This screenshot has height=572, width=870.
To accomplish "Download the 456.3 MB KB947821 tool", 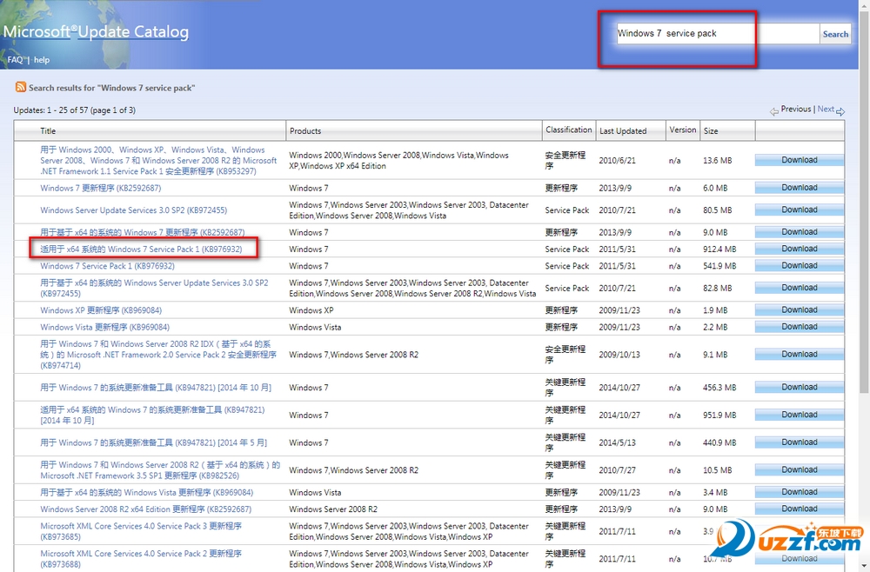I will [799, 388].
